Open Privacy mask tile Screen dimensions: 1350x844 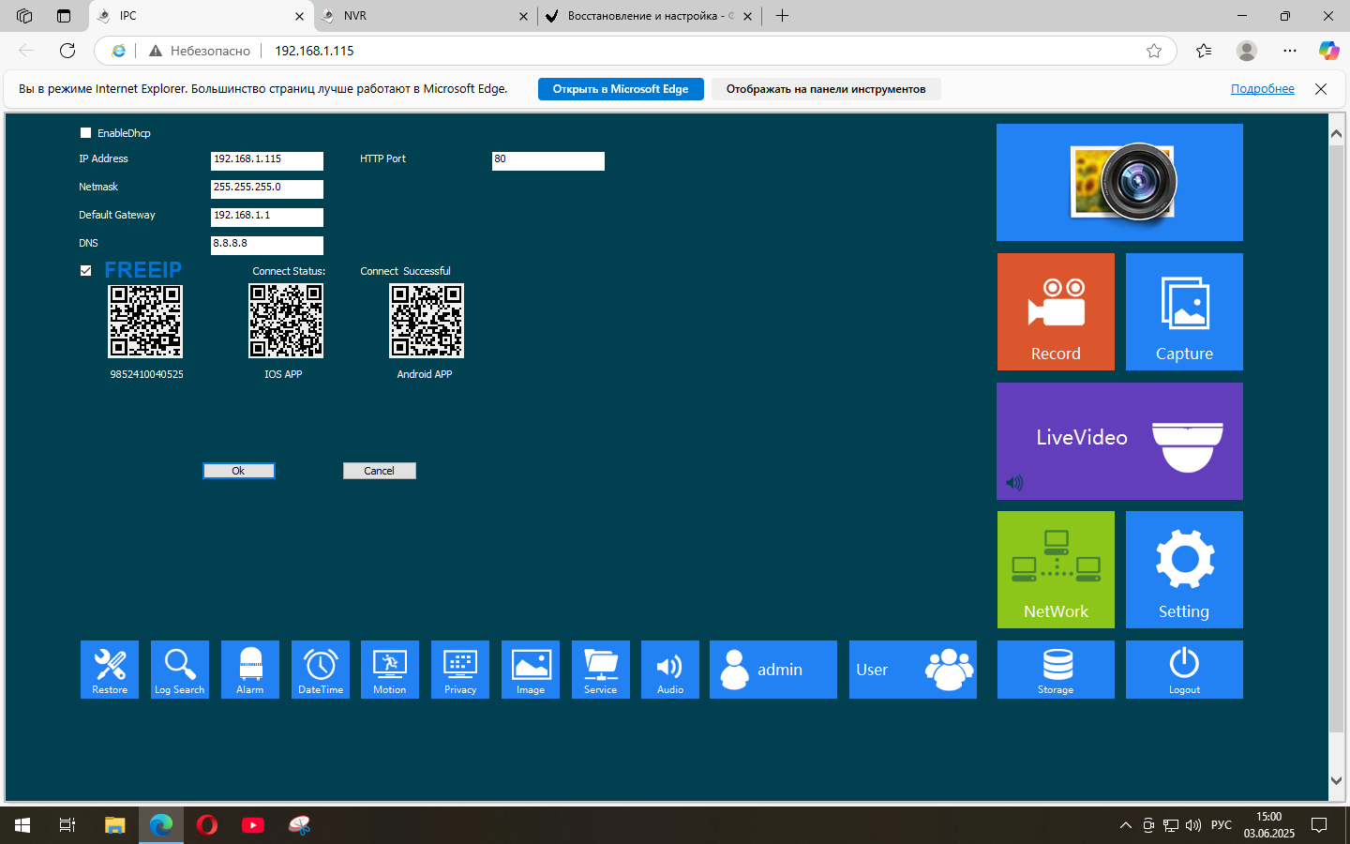pos(459,669)
